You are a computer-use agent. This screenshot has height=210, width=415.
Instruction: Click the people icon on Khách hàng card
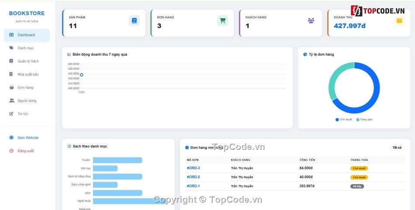coord(311,20)
